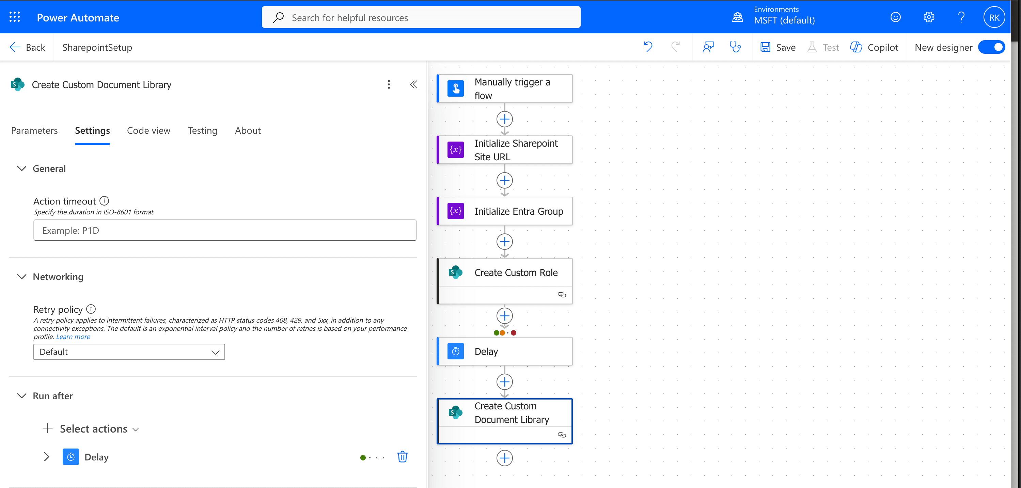Open the app launcher waffle icon

click(x=15, y=17)
